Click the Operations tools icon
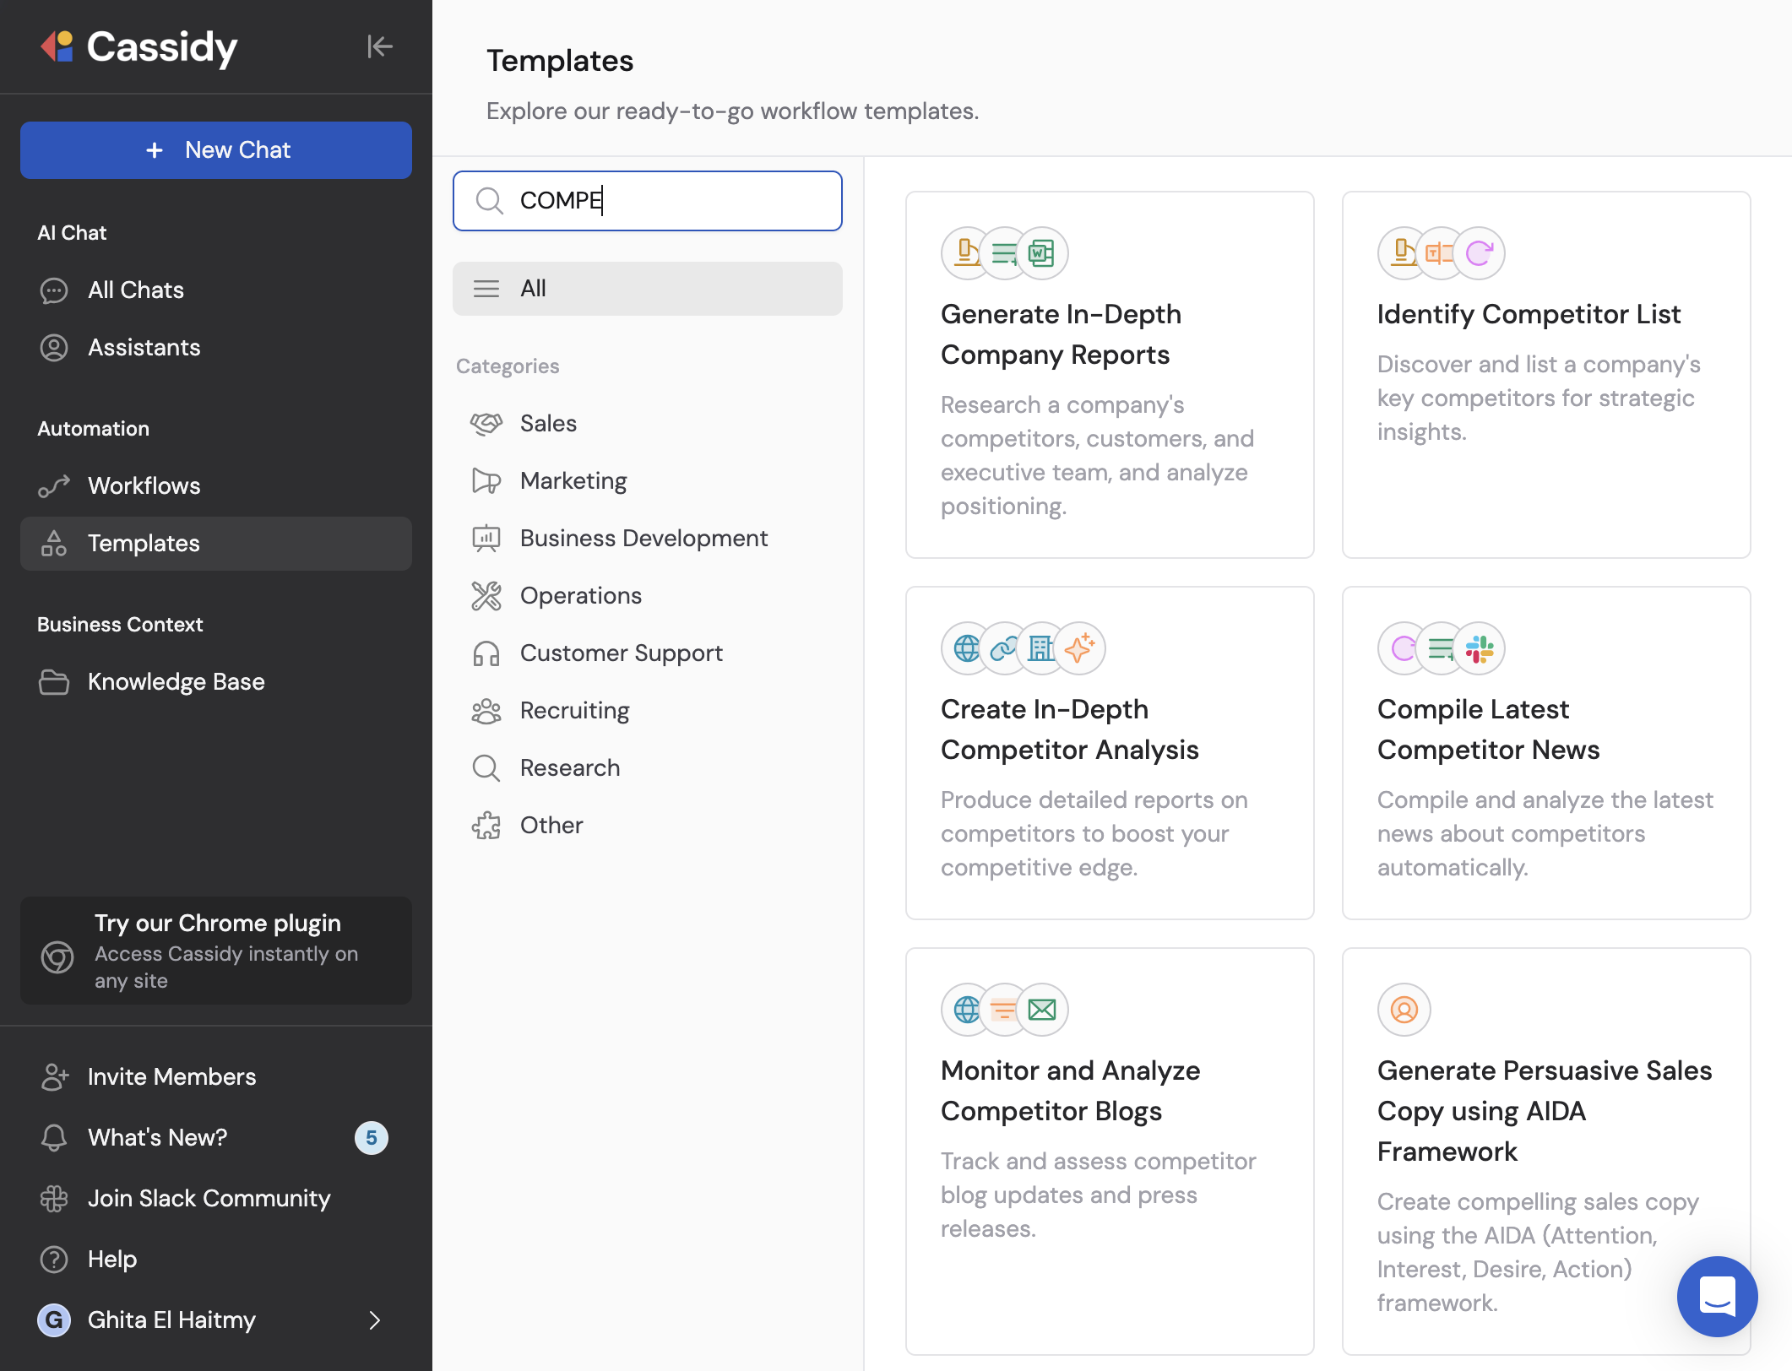 pos(486,596)
